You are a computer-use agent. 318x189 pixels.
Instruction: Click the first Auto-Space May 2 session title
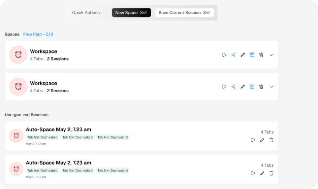[59, 129]
